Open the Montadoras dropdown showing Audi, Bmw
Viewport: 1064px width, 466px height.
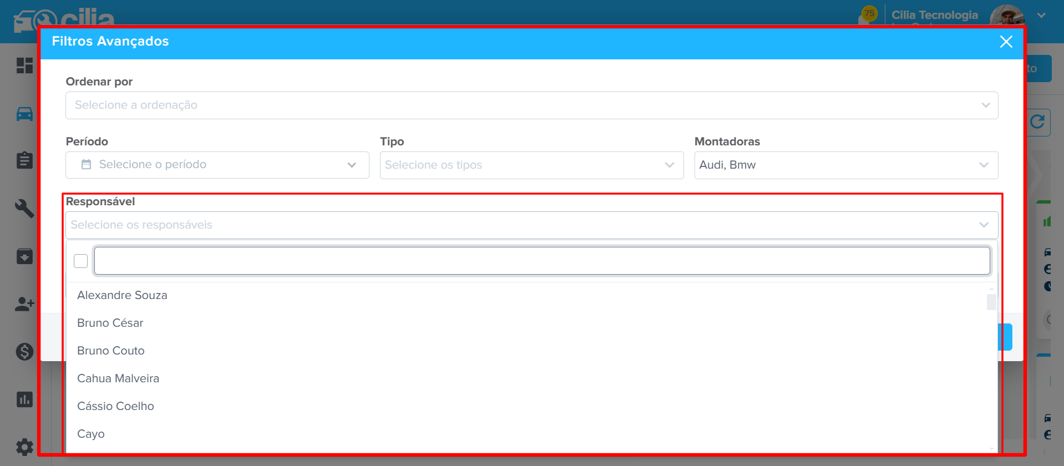click(846, 165)
